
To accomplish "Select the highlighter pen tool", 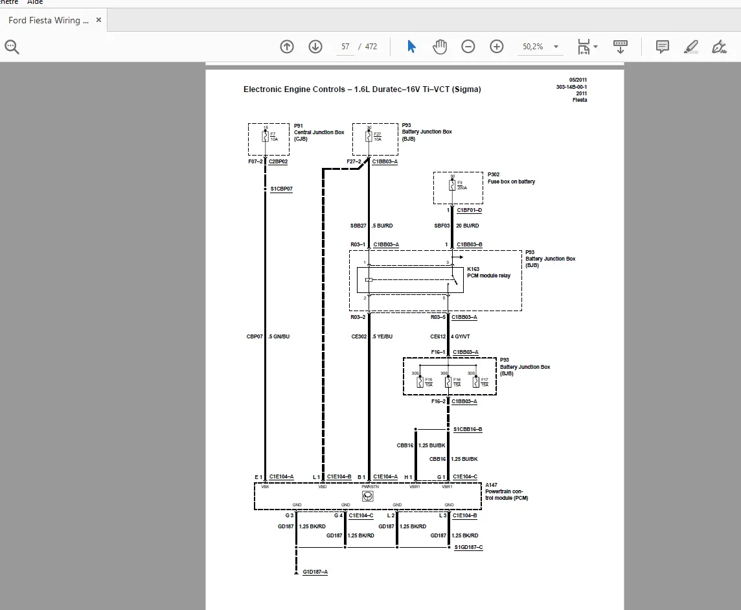I will tap(691, 46).
